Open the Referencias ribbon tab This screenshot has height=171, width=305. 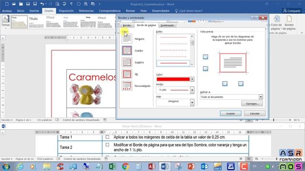[86, 11]
